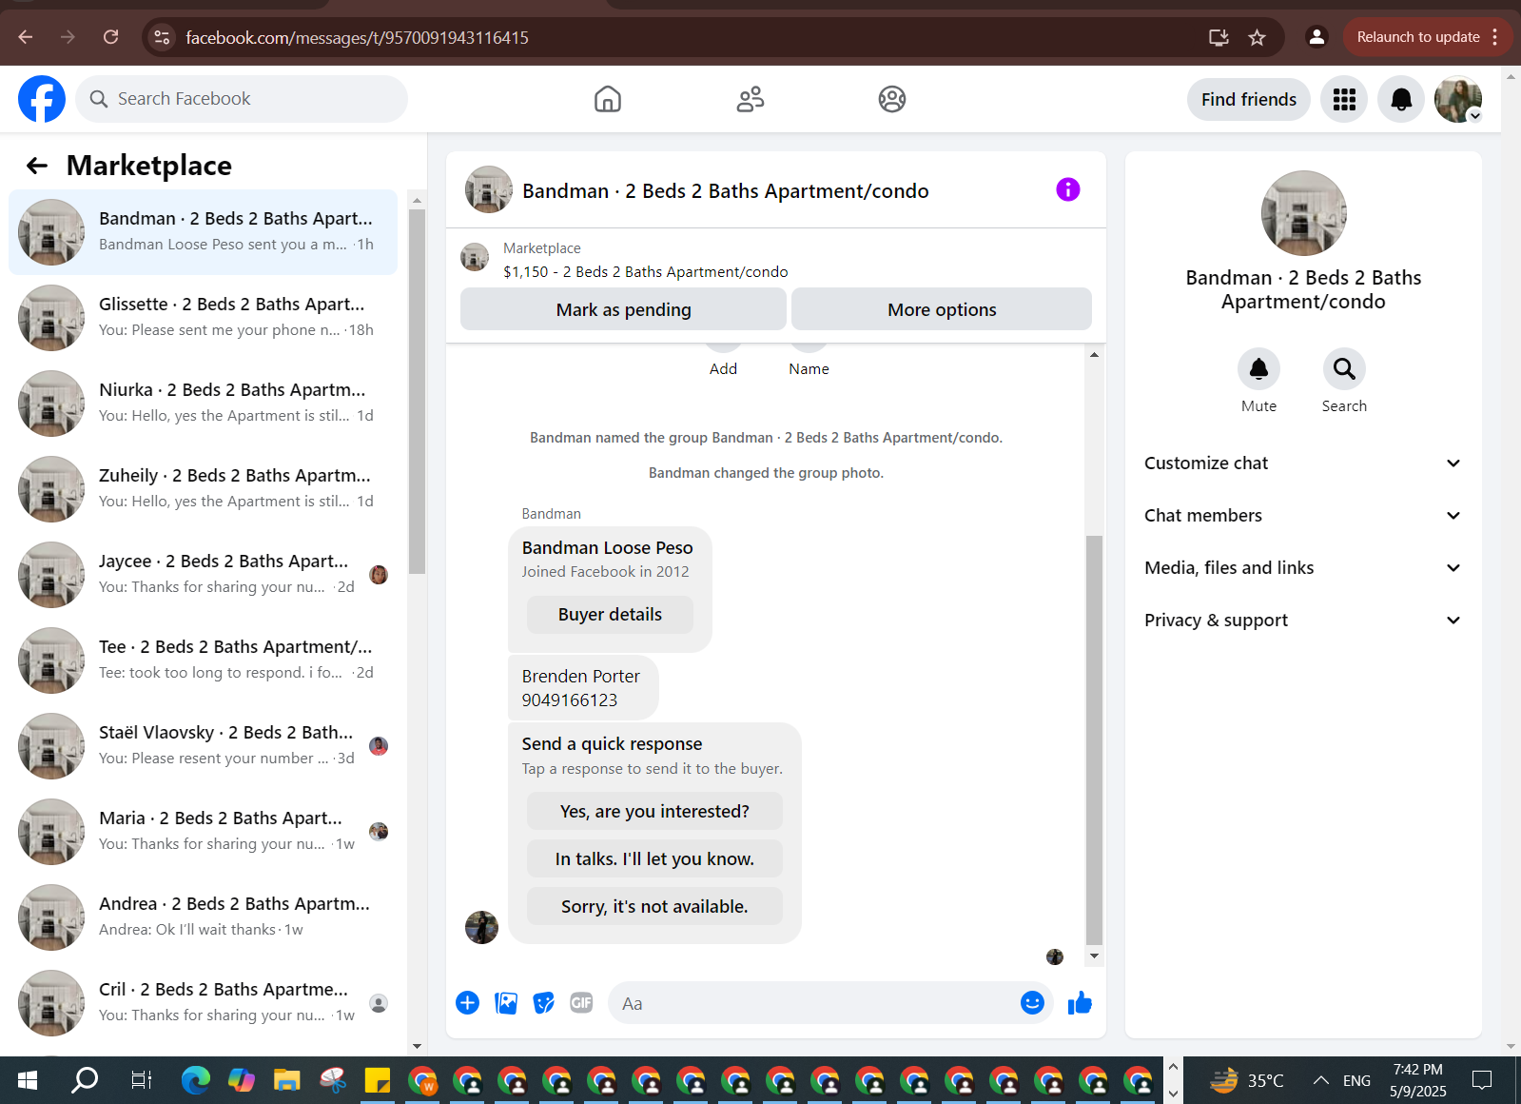1521x1104 pixels.
Task: Open Staël Vlaovsky conversation
Action: (x=204, y=746)
